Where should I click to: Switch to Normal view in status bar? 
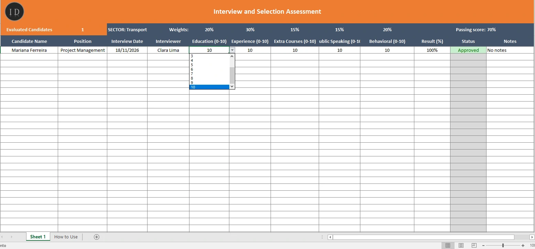pyautogui.click(x=448, y=245)
